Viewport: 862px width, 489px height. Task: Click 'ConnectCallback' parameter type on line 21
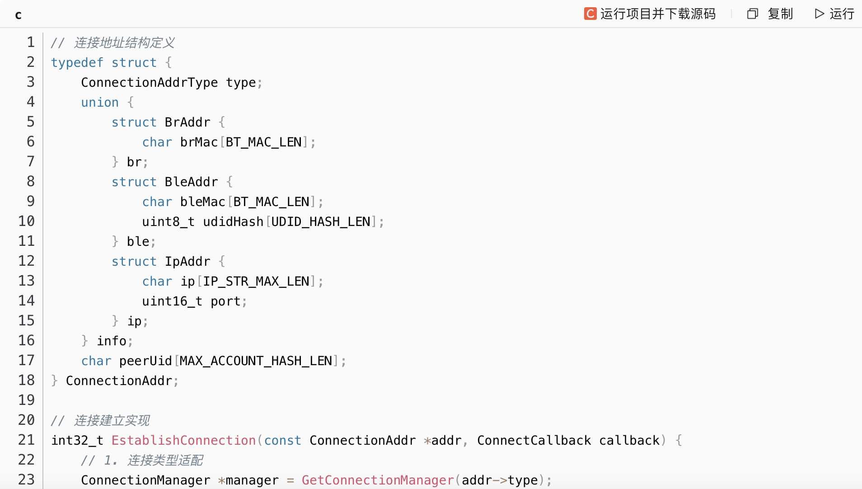pyautogui.click(x=534, y=440)
